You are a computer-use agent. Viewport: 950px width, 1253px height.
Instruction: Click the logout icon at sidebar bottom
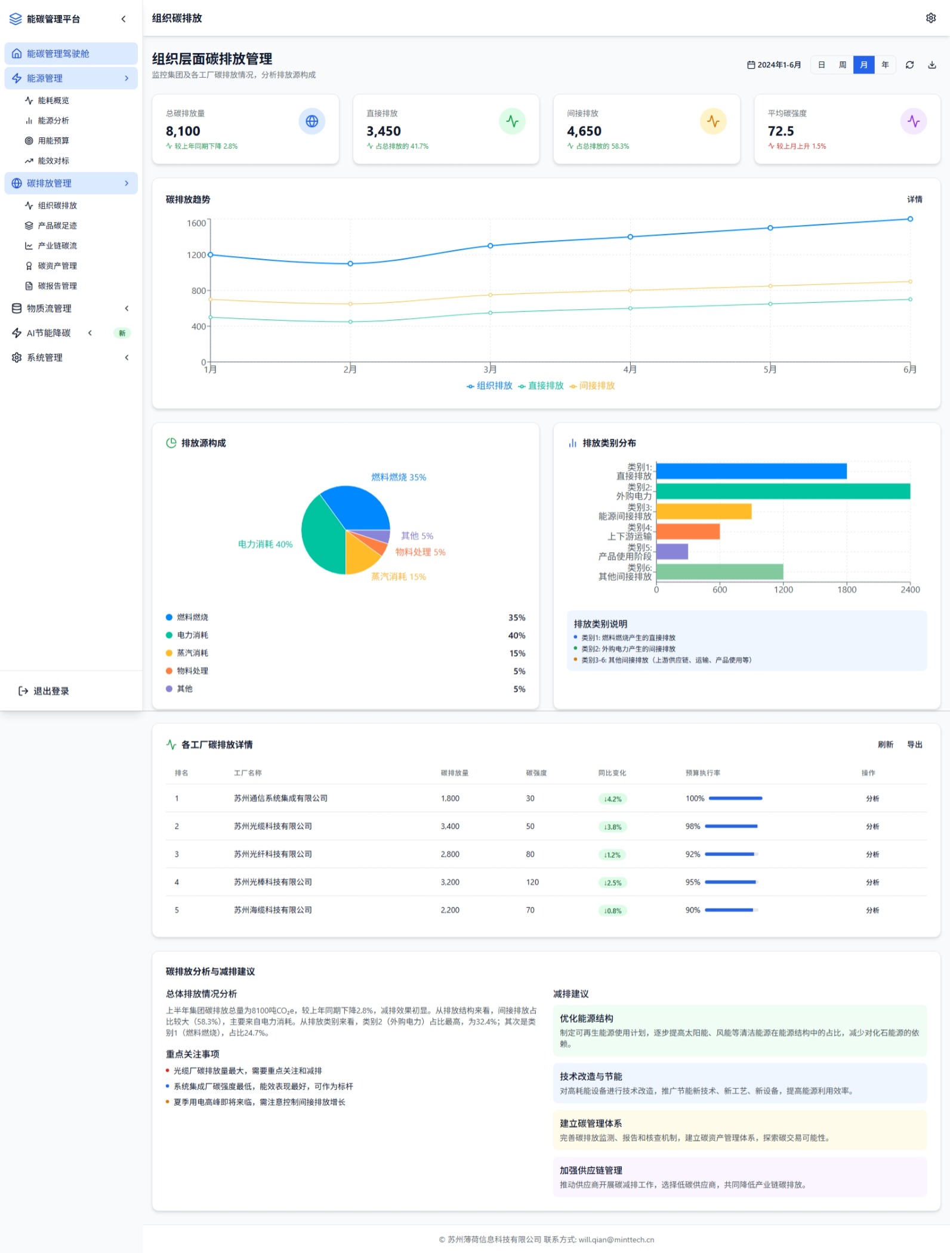click(x=23, y=691)
